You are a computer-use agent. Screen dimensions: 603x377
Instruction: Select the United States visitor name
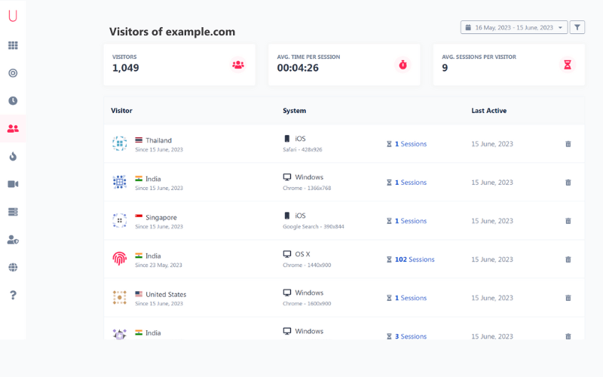pyautogui.click(x=166, y=294)
